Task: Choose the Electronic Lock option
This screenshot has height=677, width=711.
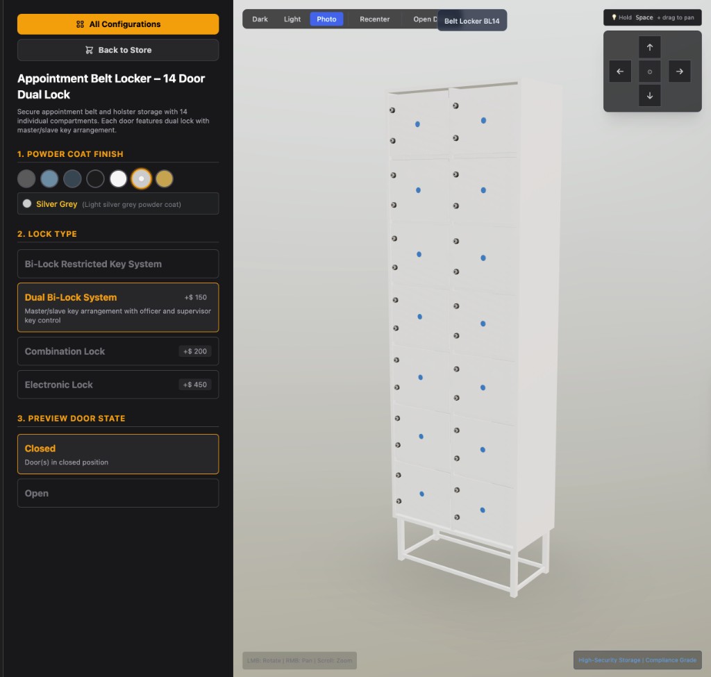Action: pos(118,385)
